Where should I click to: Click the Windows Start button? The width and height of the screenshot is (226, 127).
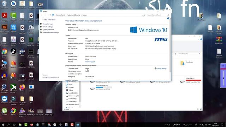(2, 125)
